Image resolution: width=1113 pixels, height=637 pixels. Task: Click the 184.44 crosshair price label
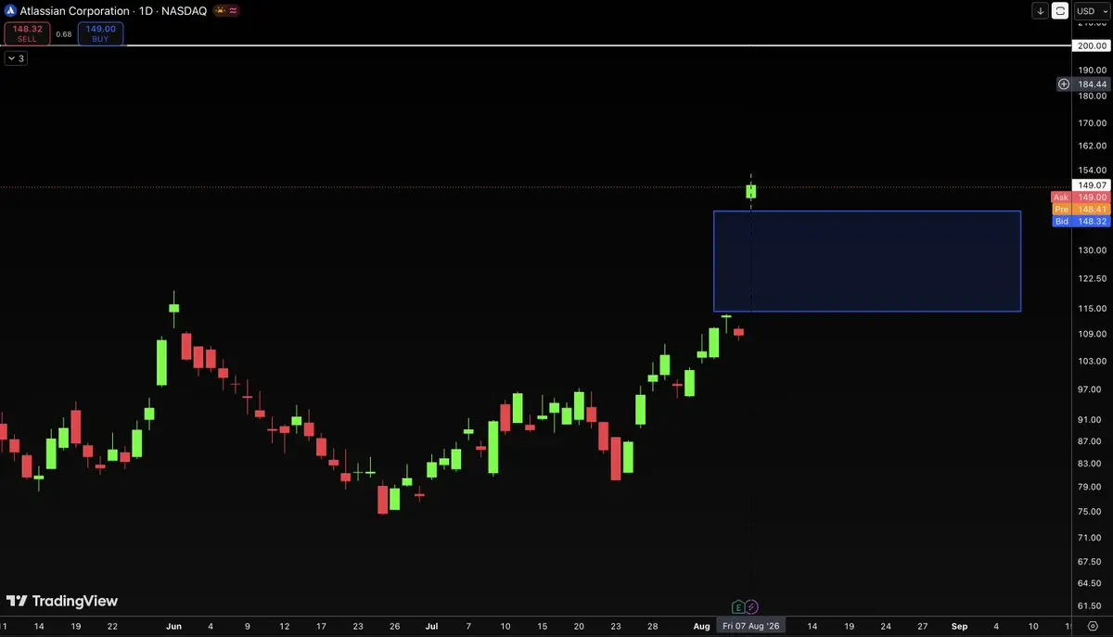coord(1091,83)
